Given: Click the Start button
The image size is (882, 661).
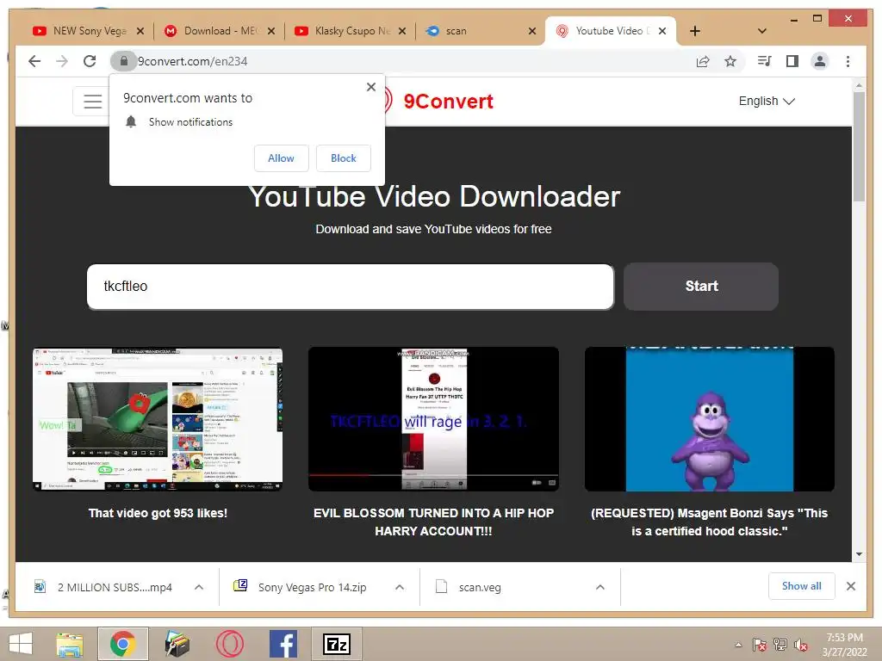Looking at the screenshot, I should point(701,286).
